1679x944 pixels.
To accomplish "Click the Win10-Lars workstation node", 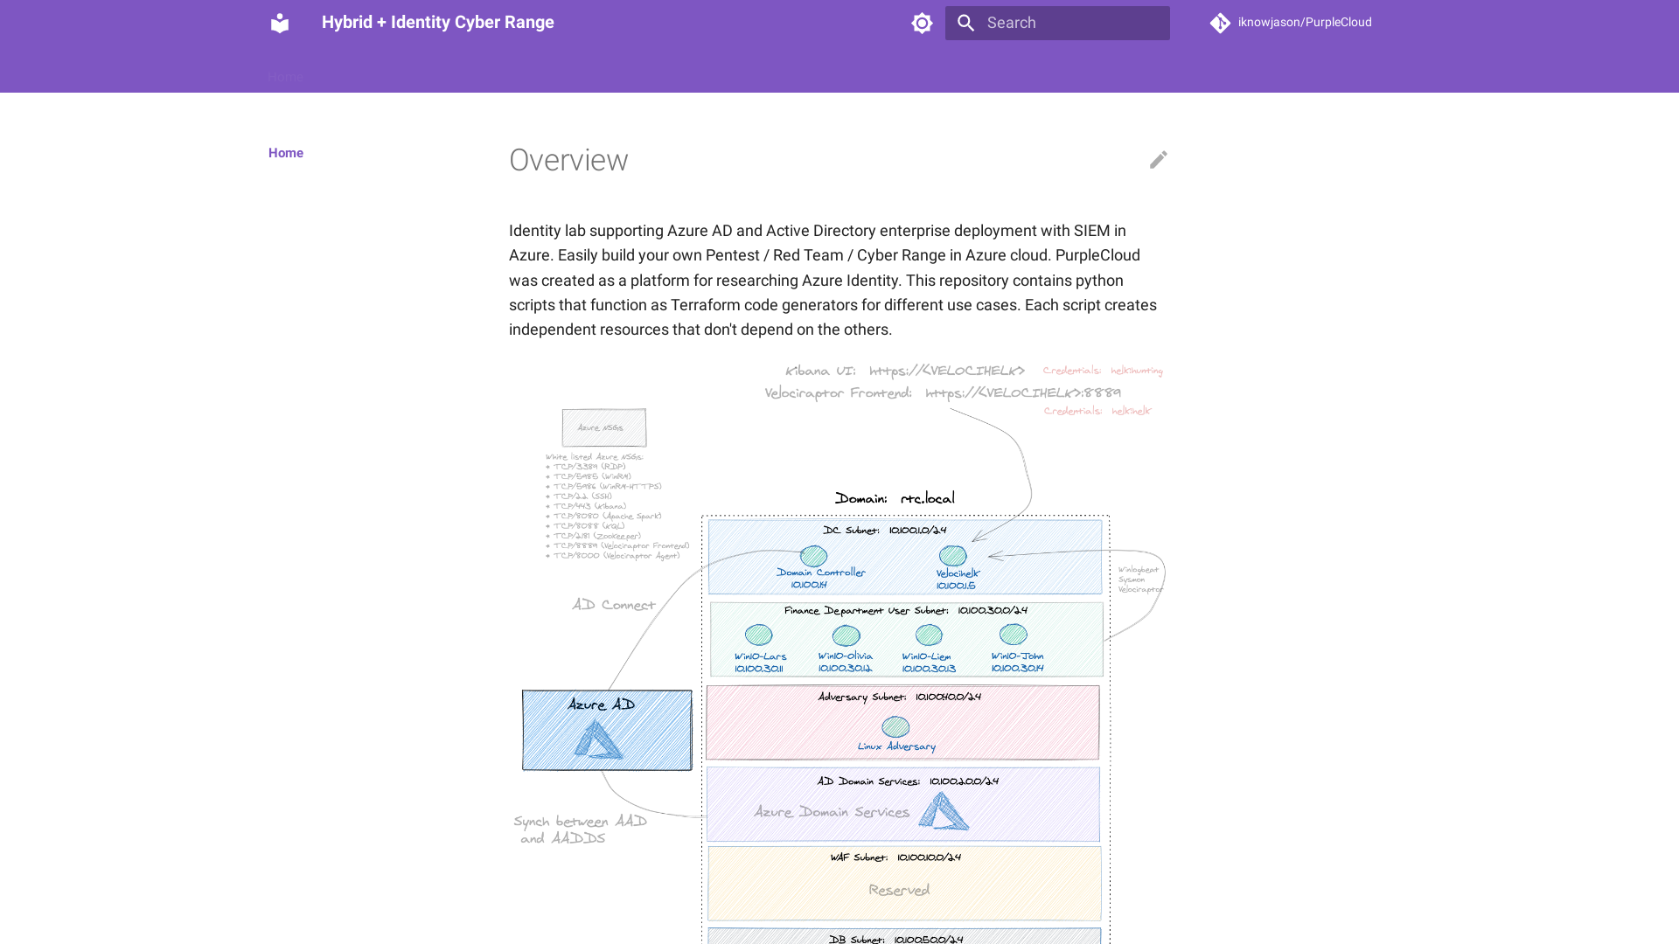I will coord(758,635).
